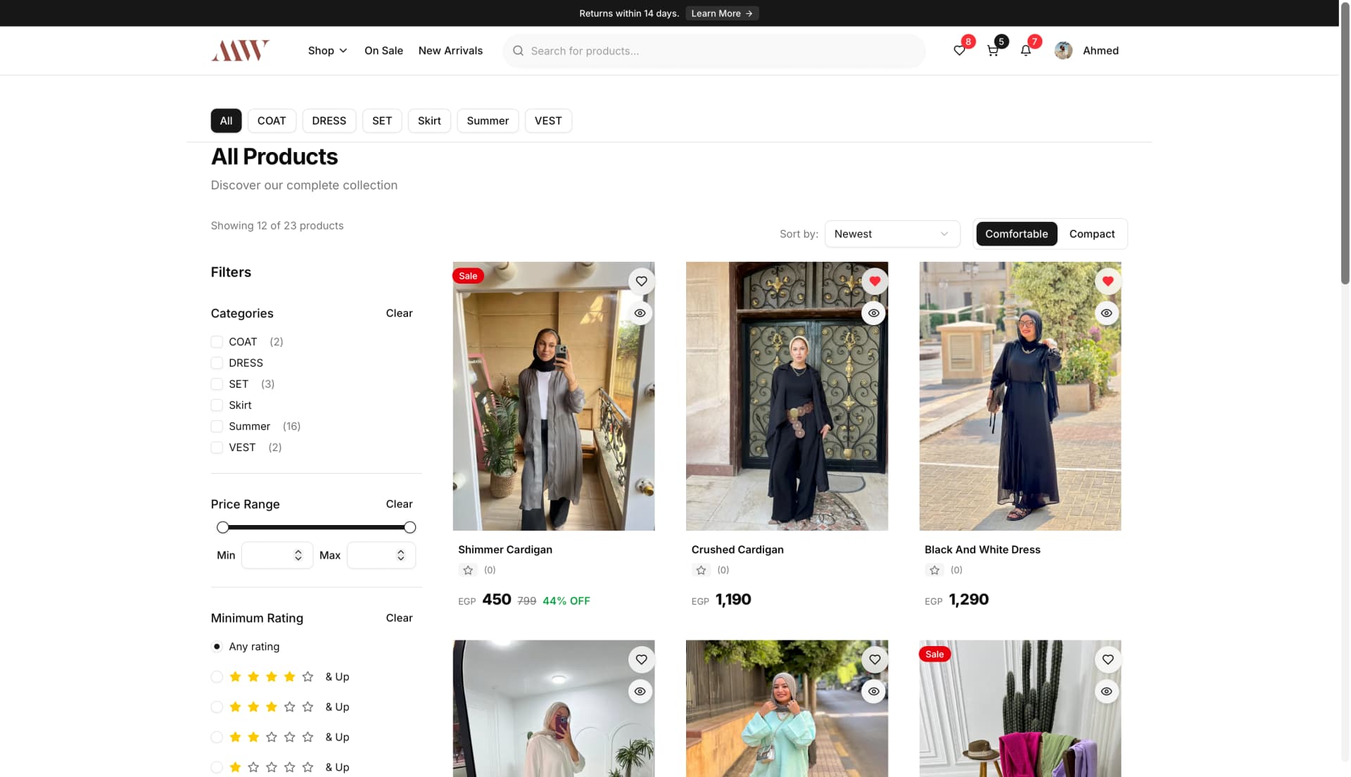The image size is (1351, 777).
Task: Add Shimmer Cardigan to wishlist
Action: point(641,282)
